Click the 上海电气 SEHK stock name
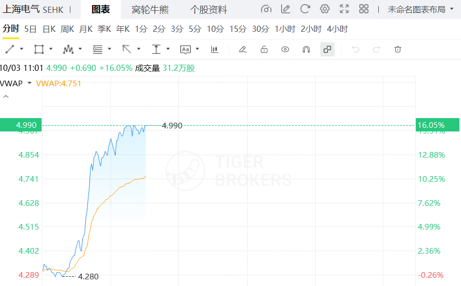 (x=33, y=9)
